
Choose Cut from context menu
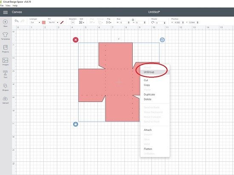click(x=146, y=80)
